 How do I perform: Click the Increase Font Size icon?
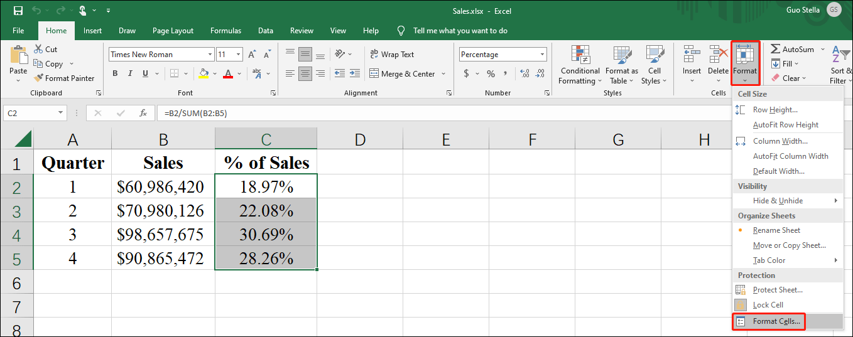coord(252,55)
